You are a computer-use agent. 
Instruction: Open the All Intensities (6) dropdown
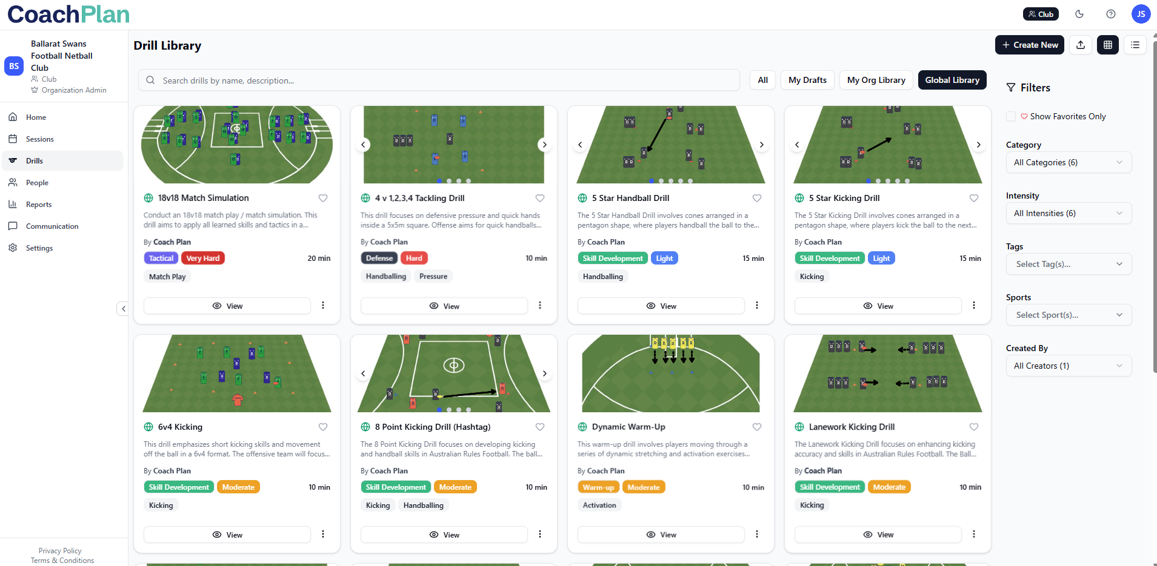coord(1069,213)
